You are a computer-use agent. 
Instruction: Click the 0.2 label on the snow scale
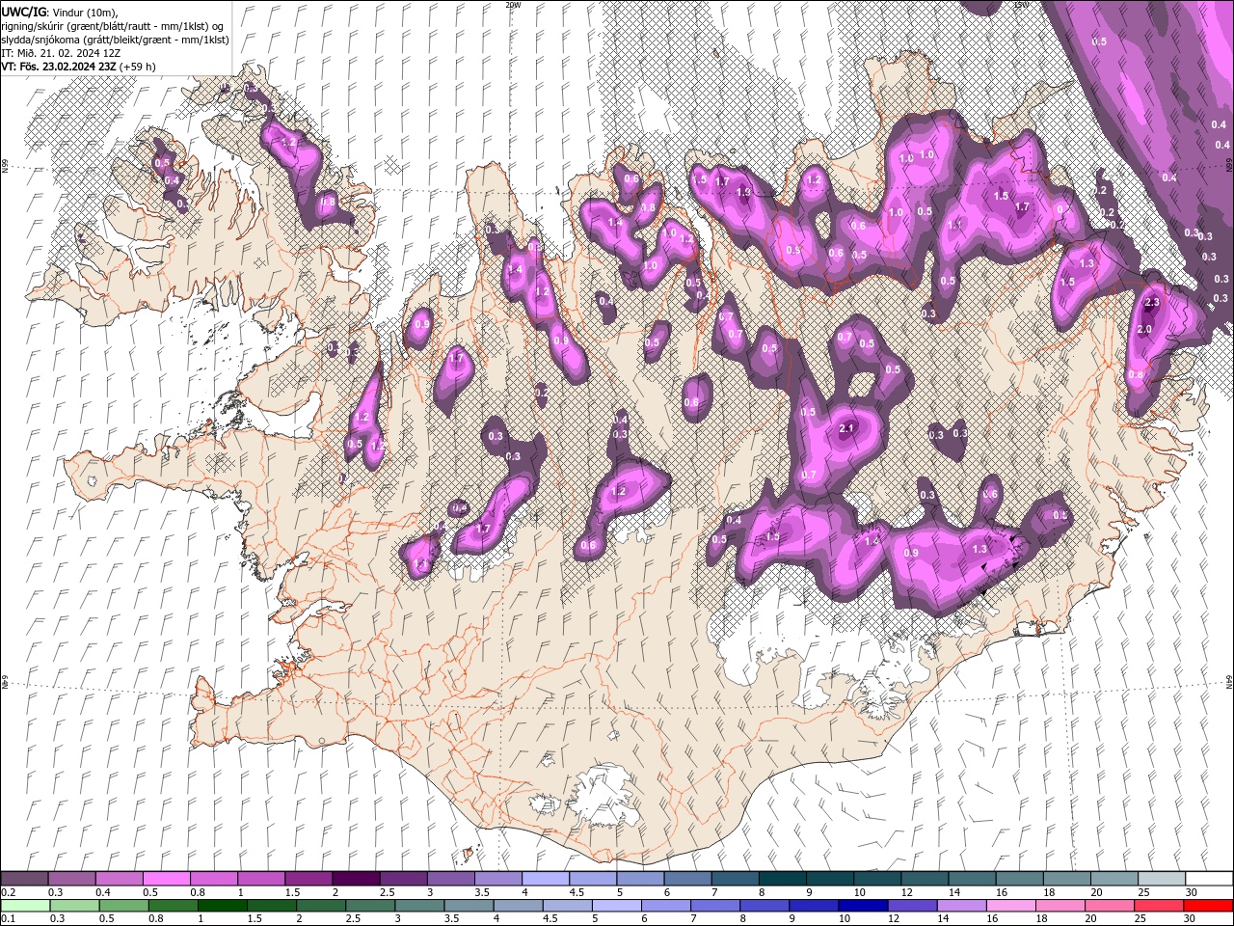[x=8, y=892]
